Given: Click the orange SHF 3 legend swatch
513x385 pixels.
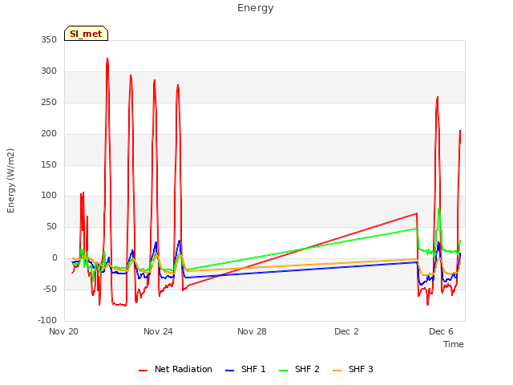Looking at the screenshot, I should click(x=337, y=371).
